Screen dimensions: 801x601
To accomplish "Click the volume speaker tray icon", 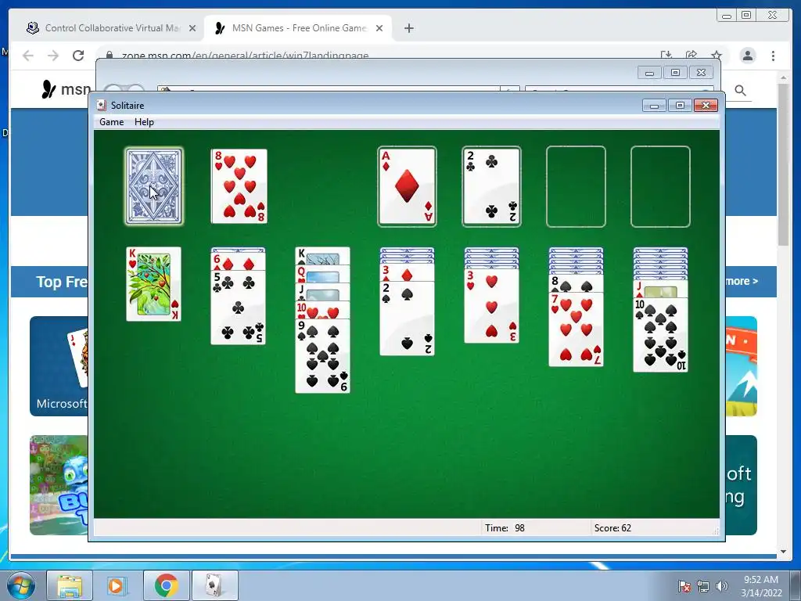I will point(722,586).
